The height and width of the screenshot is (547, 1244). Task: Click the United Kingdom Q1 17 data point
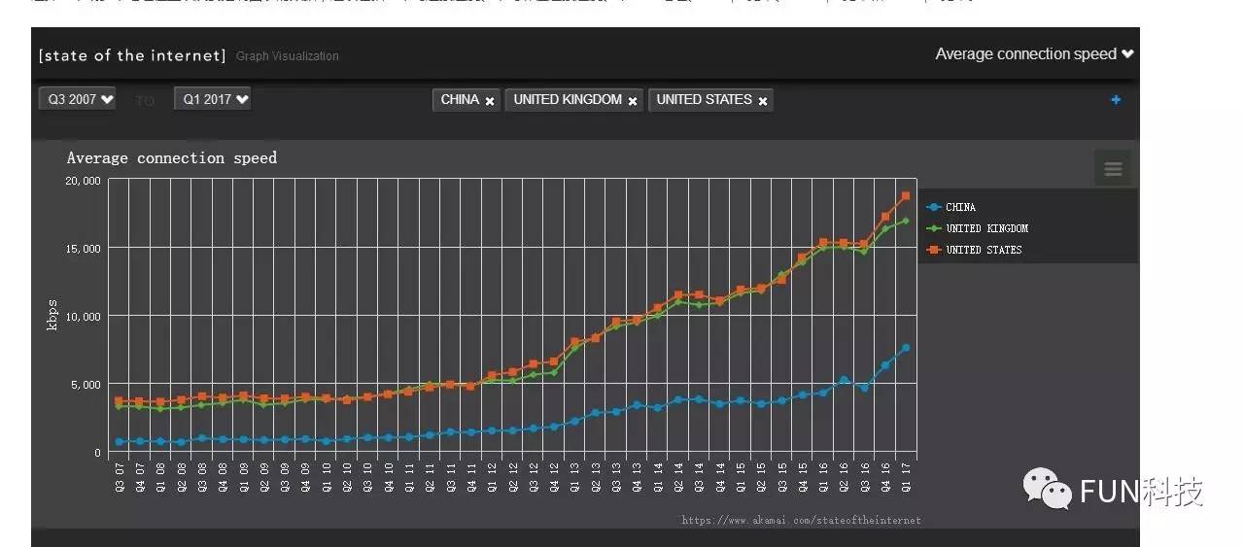[905, 221]
